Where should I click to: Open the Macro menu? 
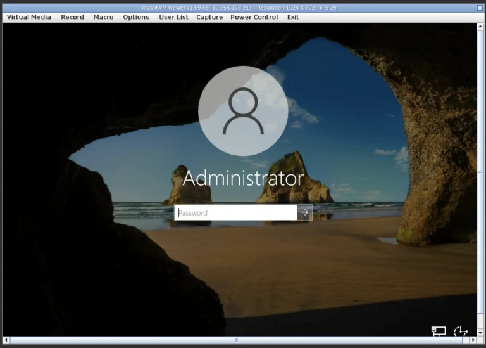[103, 17]
